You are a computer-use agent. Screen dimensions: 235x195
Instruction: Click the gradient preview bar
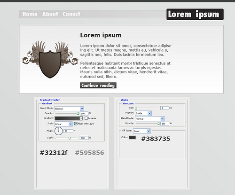click(68, 118)
